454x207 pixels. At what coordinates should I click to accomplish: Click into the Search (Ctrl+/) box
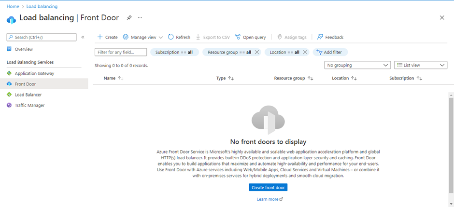pyautogui.click(x=42, y=37)
